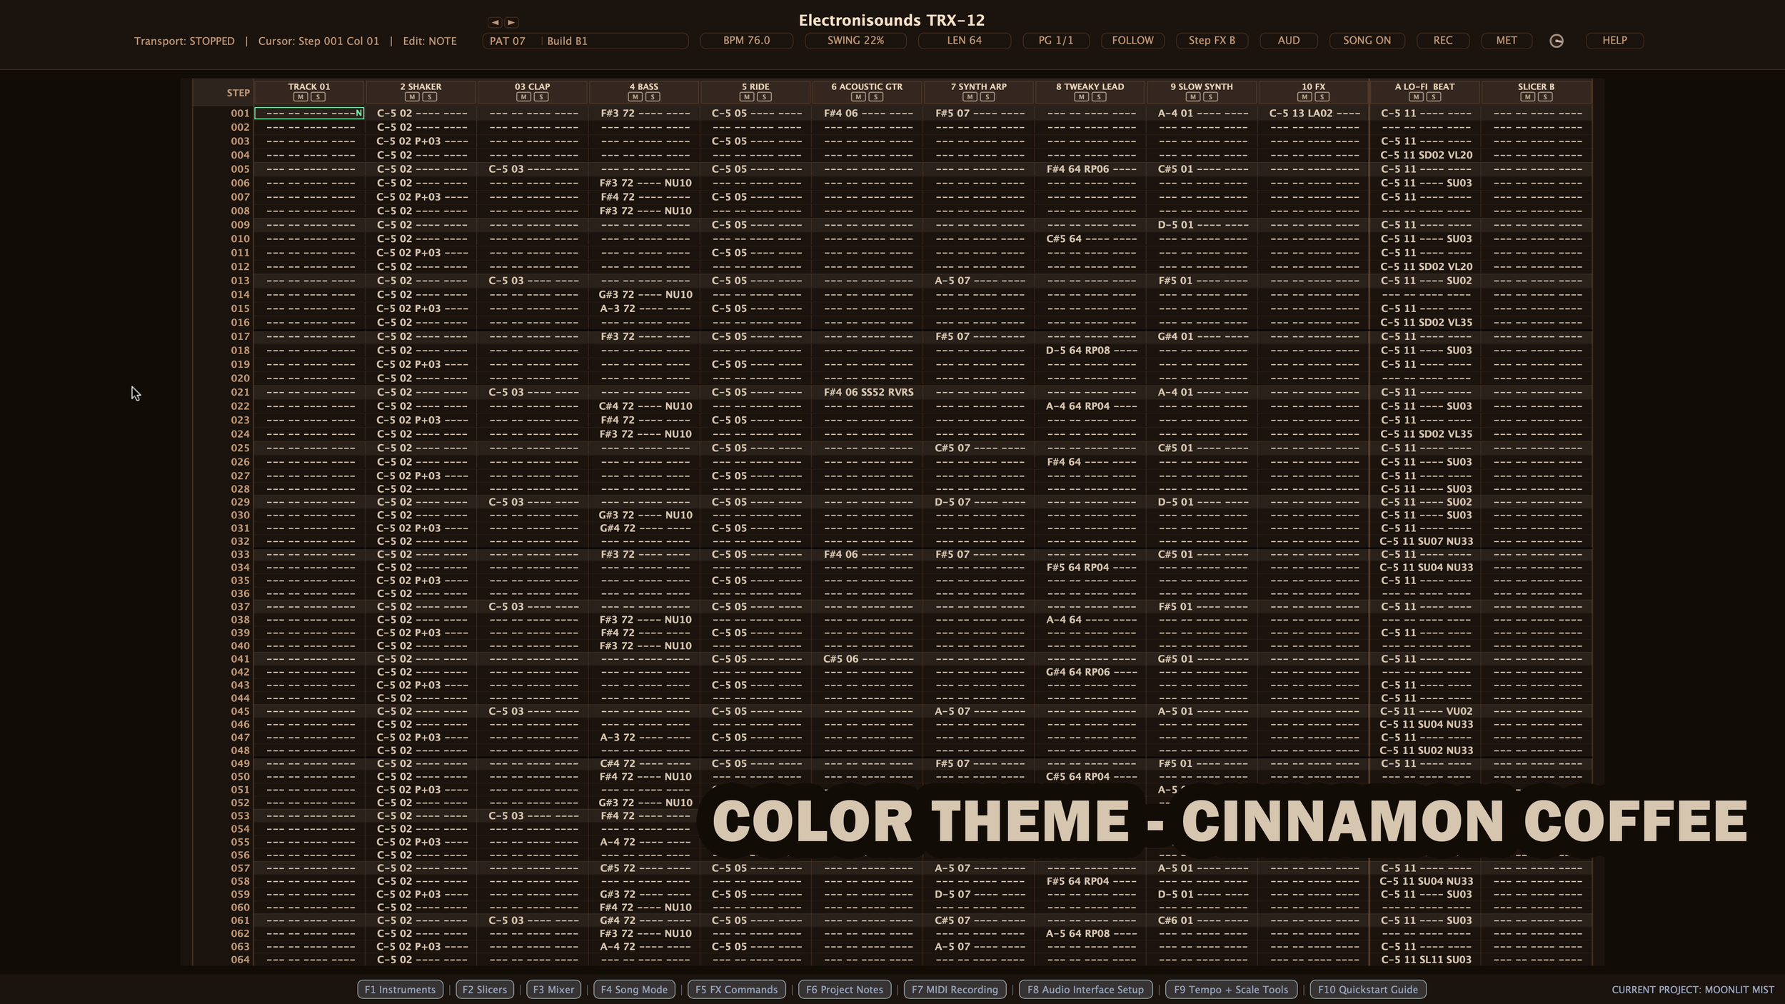
Task: Solo the 5 RIDE track
Action: pyautogui.click(x=764, y=97)
